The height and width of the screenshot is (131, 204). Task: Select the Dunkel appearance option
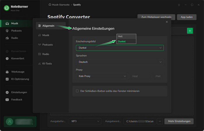(126, 41)
